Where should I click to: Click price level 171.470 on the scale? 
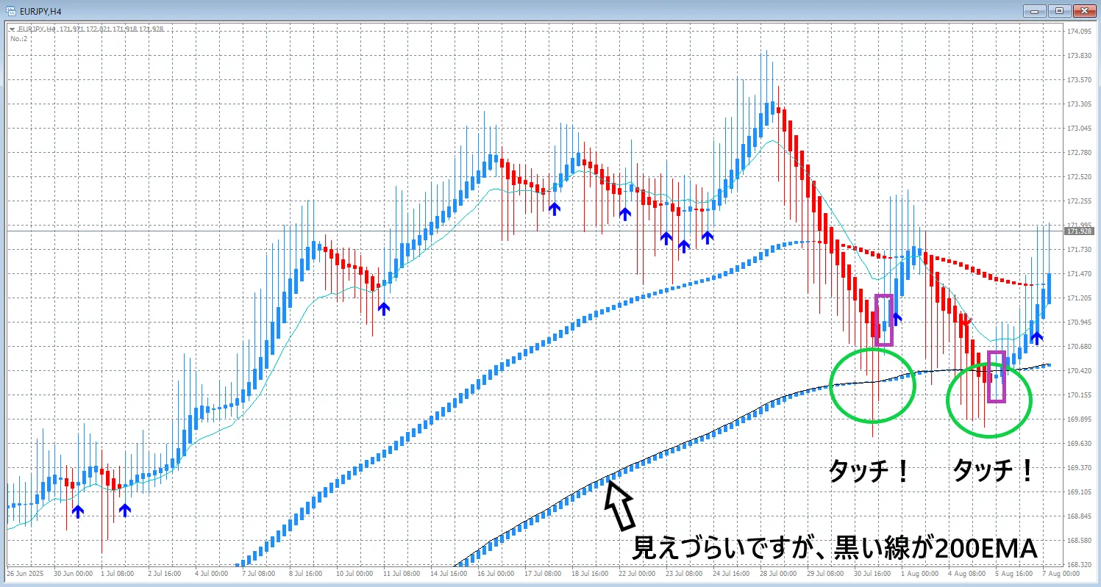(1079, 274)
